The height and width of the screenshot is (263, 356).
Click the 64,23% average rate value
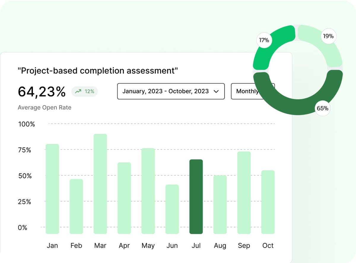(42, 92)
